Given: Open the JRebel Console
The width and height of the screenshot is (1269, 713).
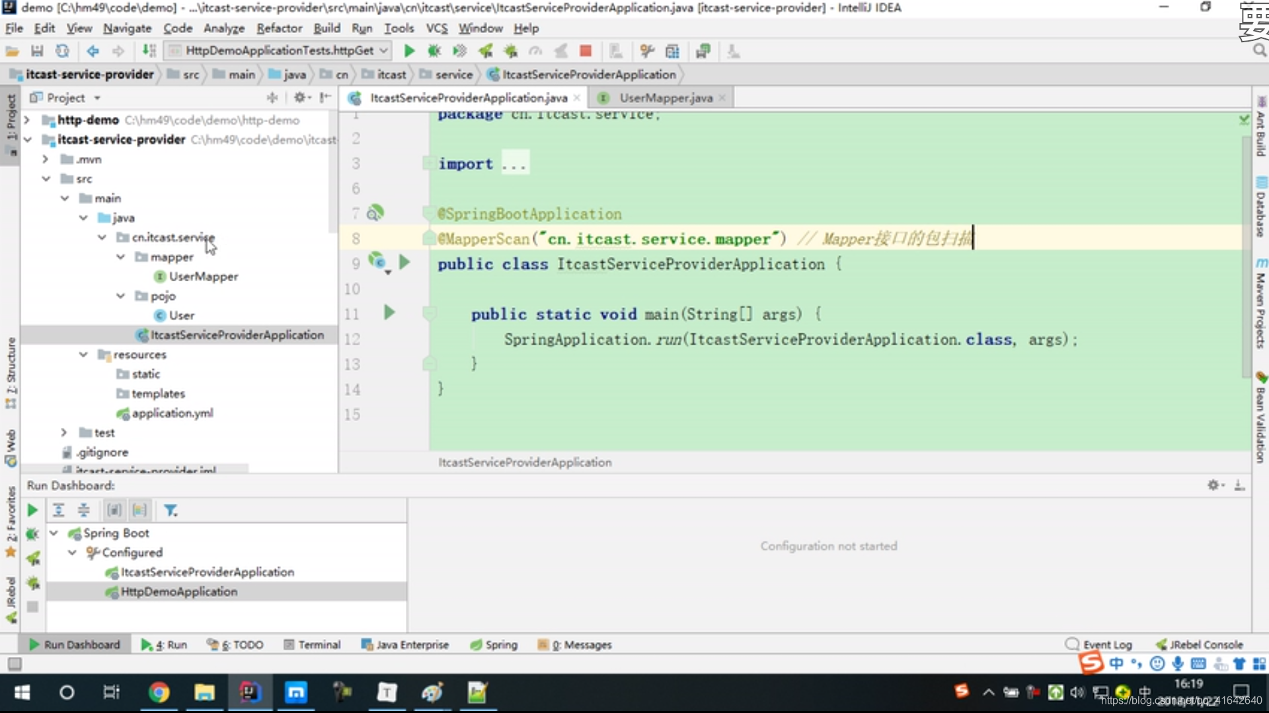Looking at the screenshot, I should point(1200,644).
